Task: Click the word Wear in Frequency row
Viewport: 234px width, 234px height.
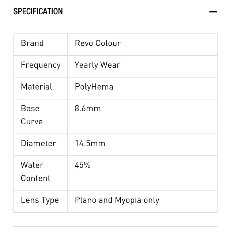Action: coord(110,65)
